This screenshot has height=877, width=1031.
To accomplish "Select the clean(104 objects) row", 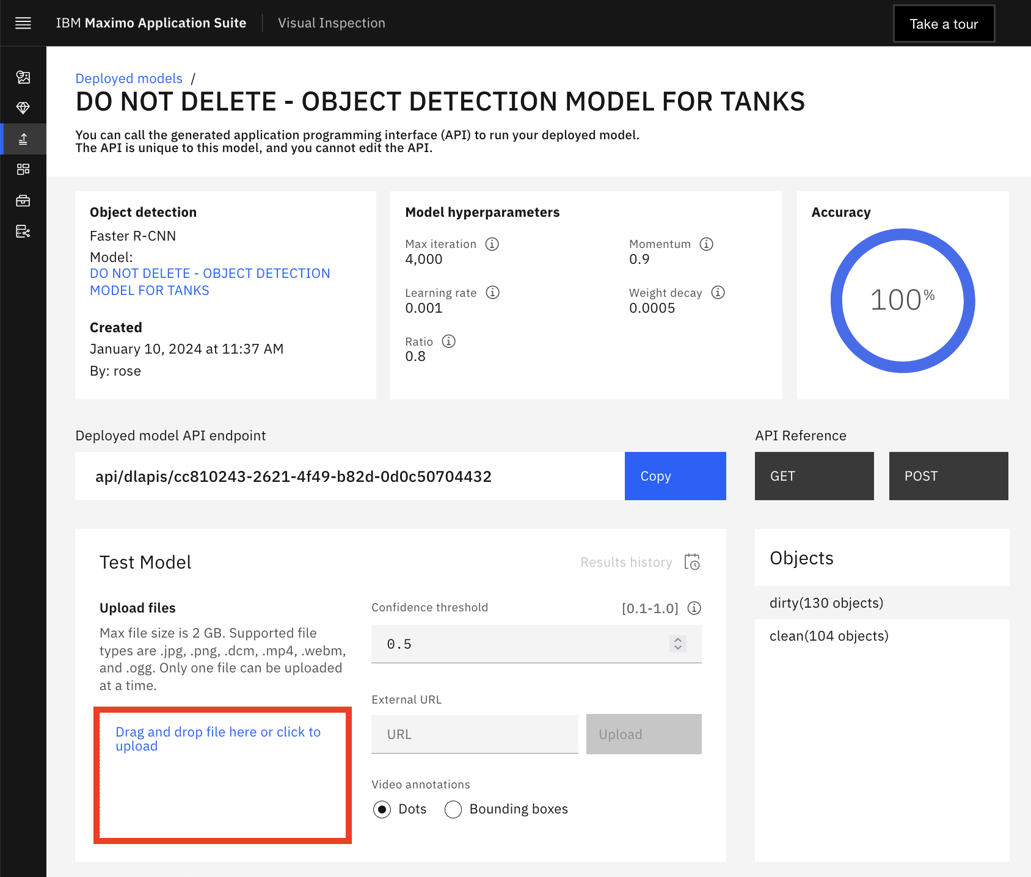I will [882, 636].
